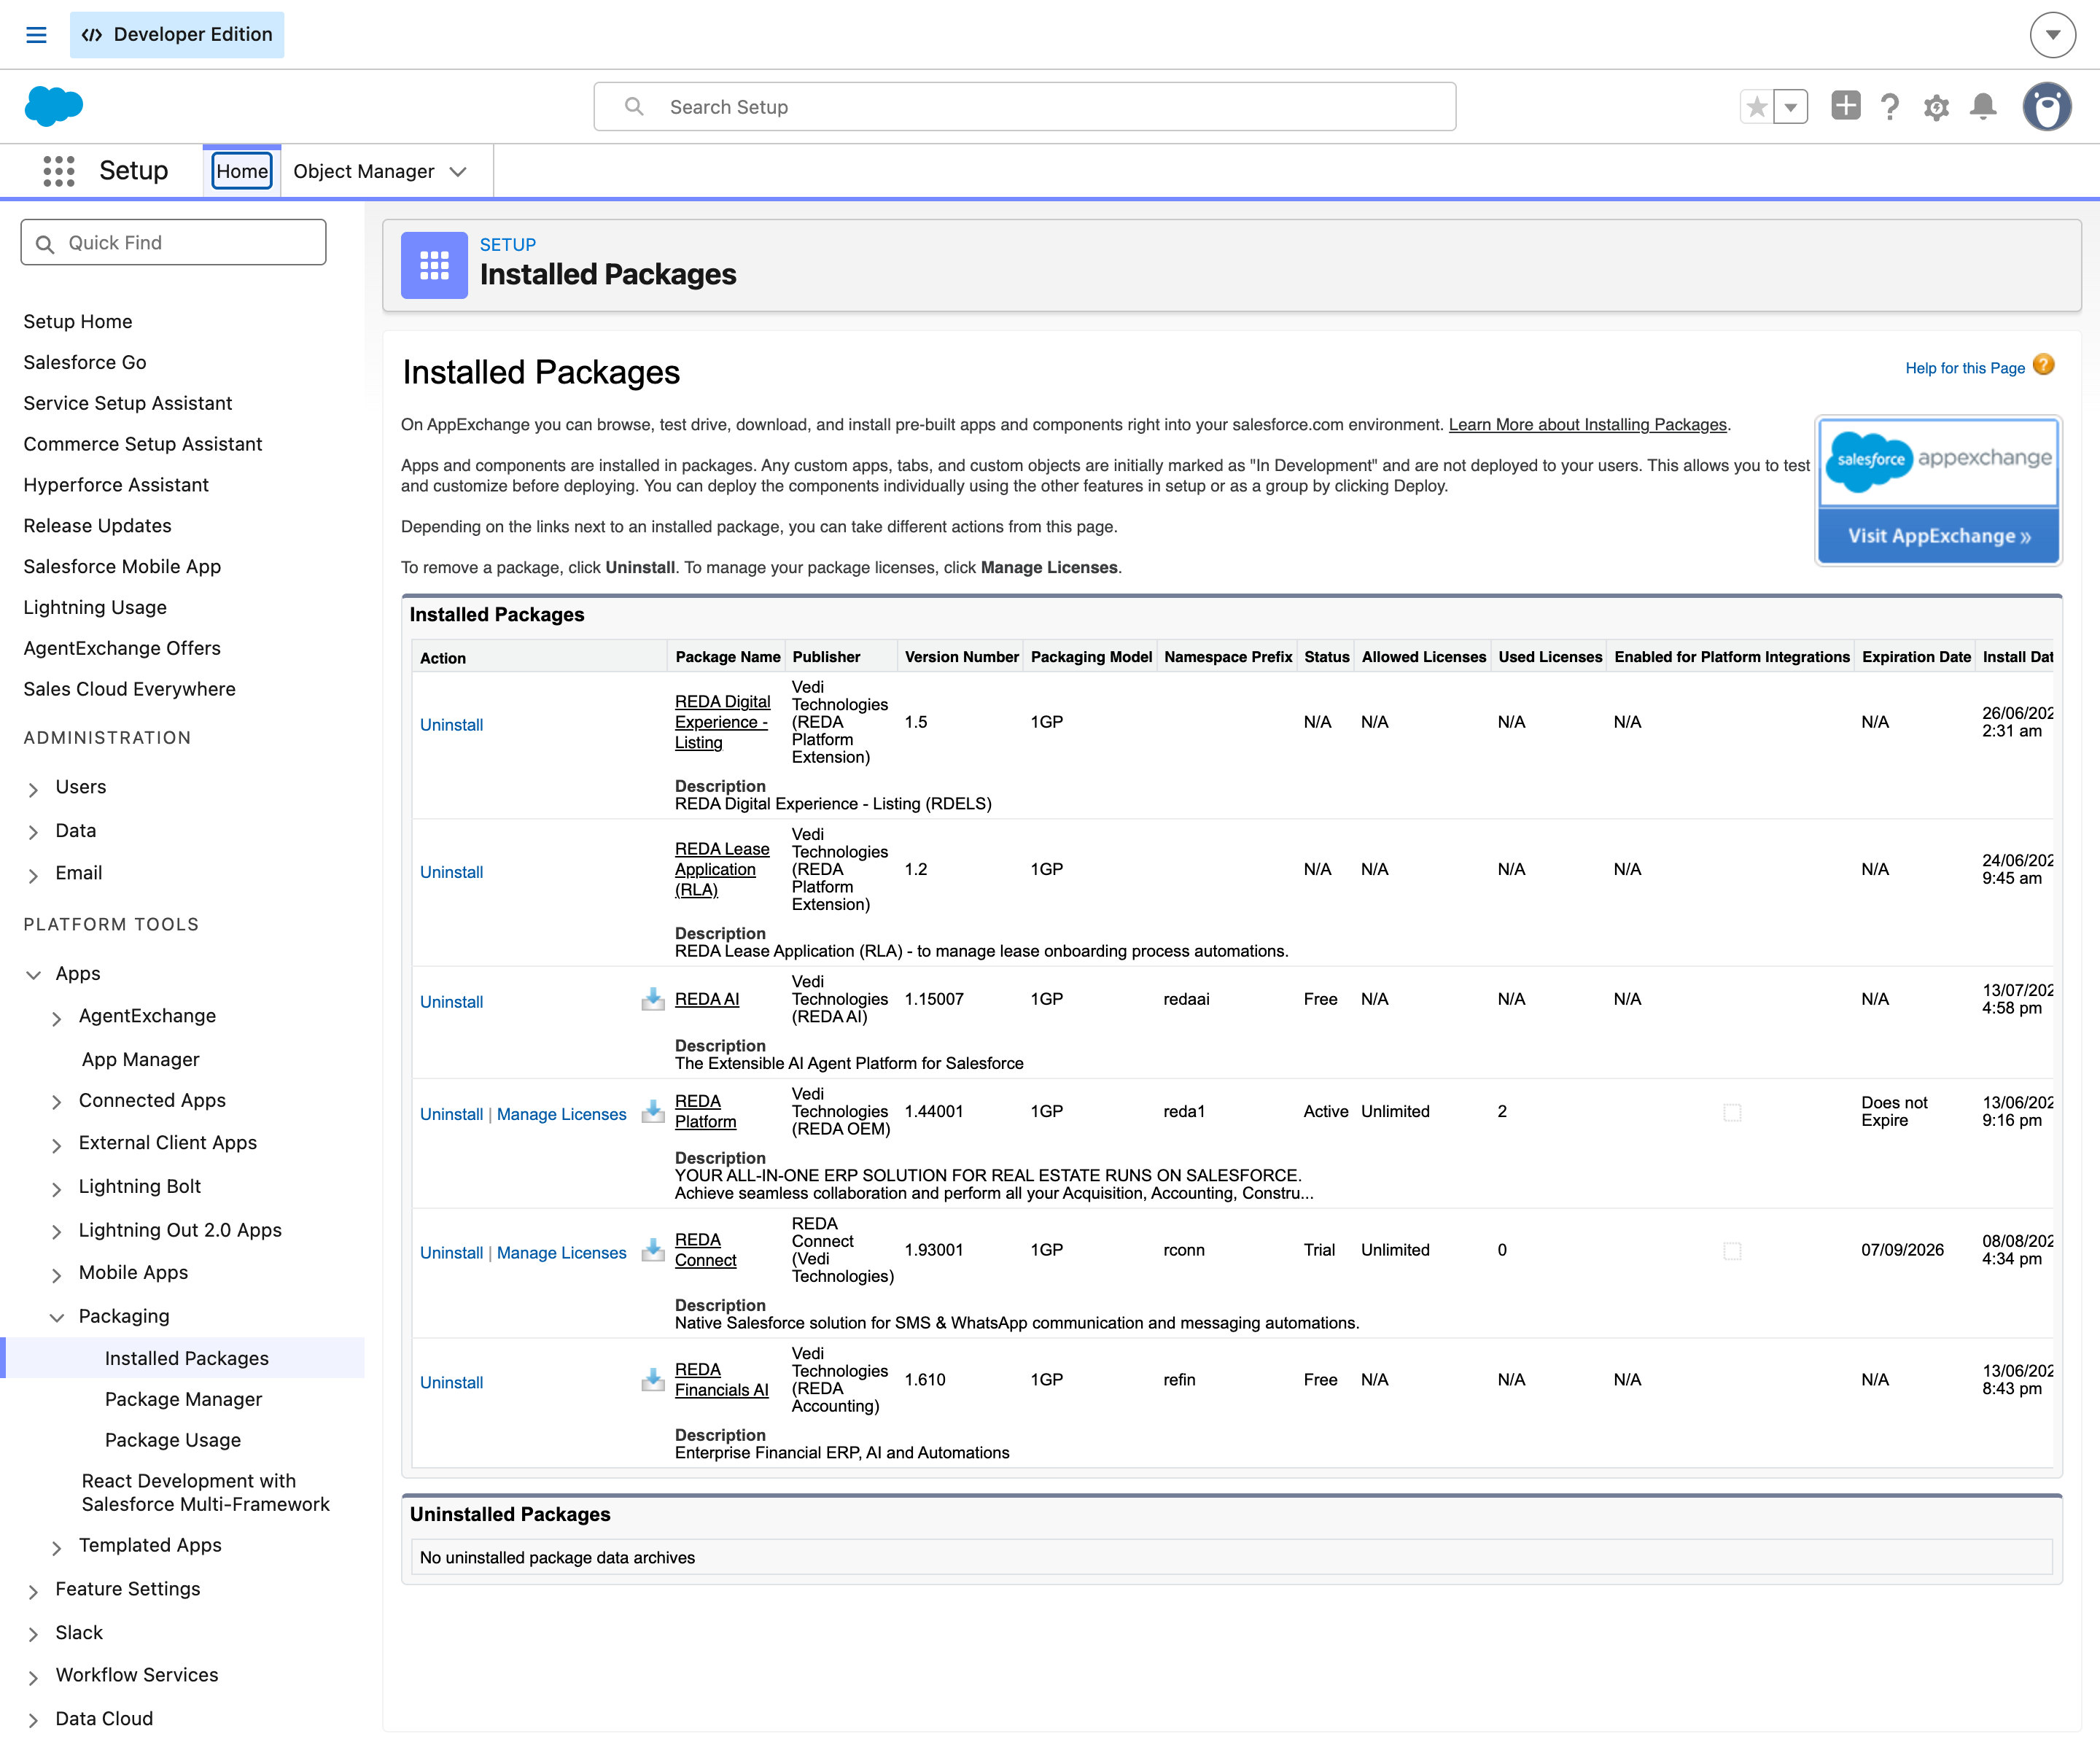
Task: Expand Connected Apps in sidebar
Action: 57,1102
